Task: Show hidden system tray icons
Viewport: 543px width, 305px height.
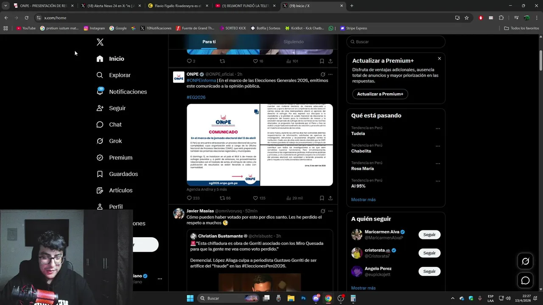Action: coord(452,298)
